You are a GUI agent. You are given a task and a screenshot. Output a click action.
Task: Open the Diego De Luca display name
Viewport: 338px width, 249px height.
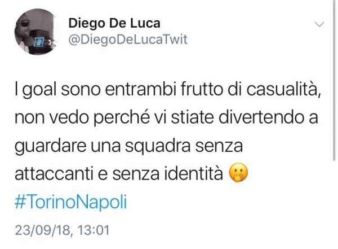click(114, 23)
